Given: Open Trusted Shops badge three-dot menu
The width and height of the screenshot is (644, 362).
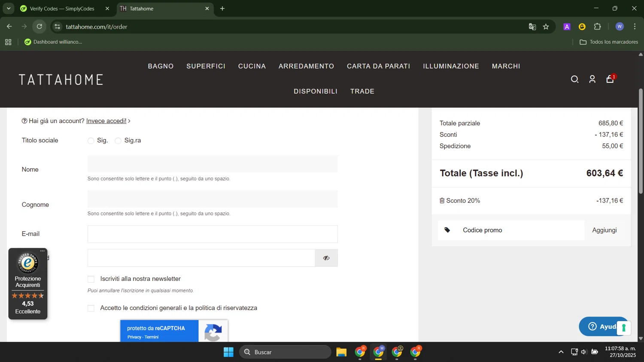Looking at the screenshot, I should (x=43, y=251).
